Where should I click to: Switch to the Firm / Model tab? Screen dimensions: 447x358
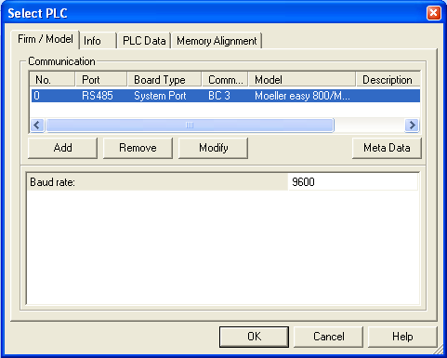coord(46,40)
